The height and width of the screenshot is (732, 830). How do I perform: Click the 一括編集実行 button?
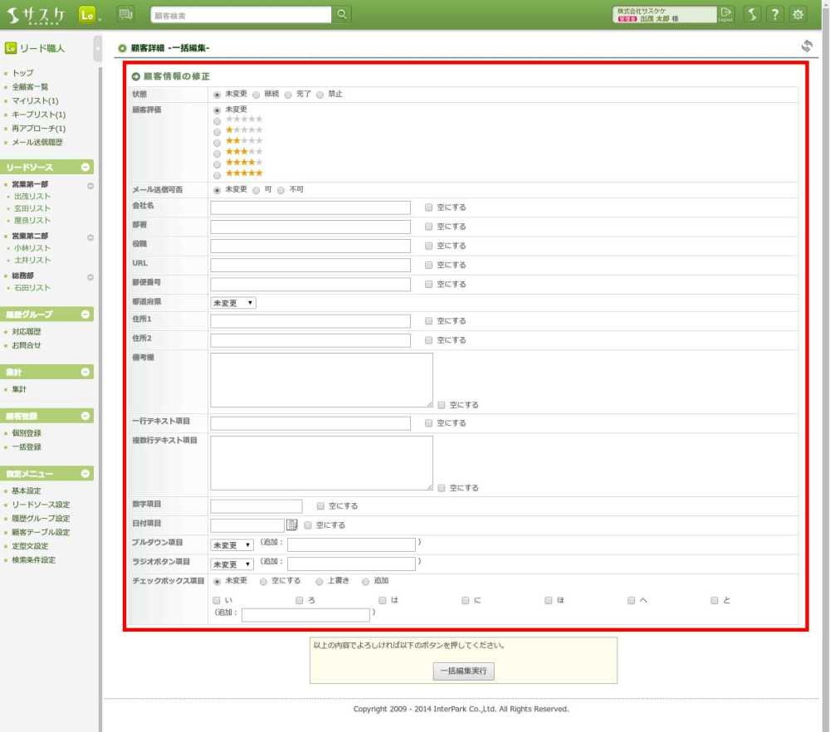[463, 671]
